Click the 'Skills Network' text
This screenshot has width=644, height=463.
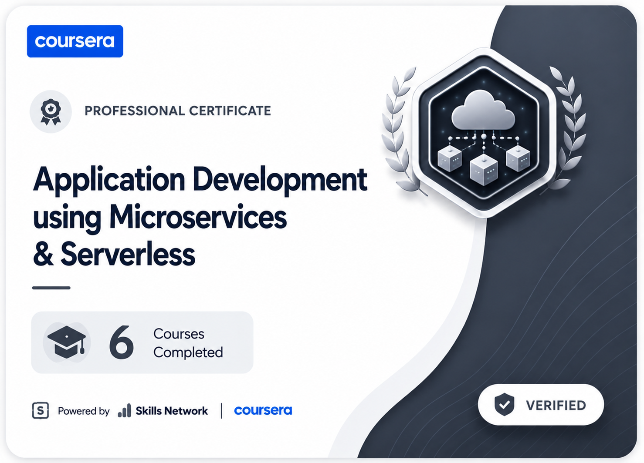click(172, 411)
